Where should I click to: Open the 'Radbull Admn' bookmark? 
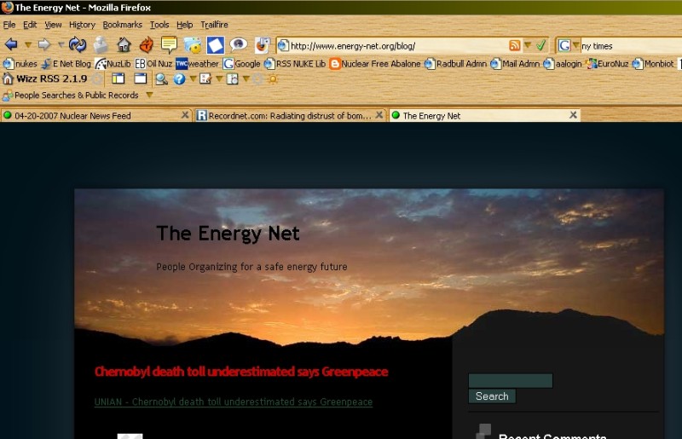point(455,64)
